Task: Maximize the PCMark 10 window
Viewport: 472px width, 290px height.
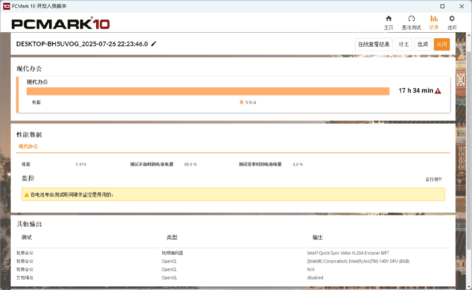Action: coord(443,6)
